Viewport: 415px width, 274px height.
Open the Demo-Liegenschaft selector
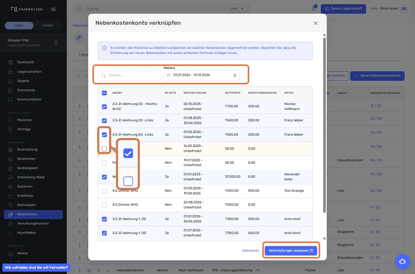pos(343,9)
